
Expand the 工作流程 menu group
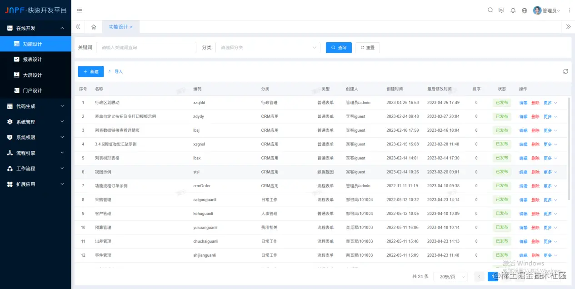coord(62,169)
